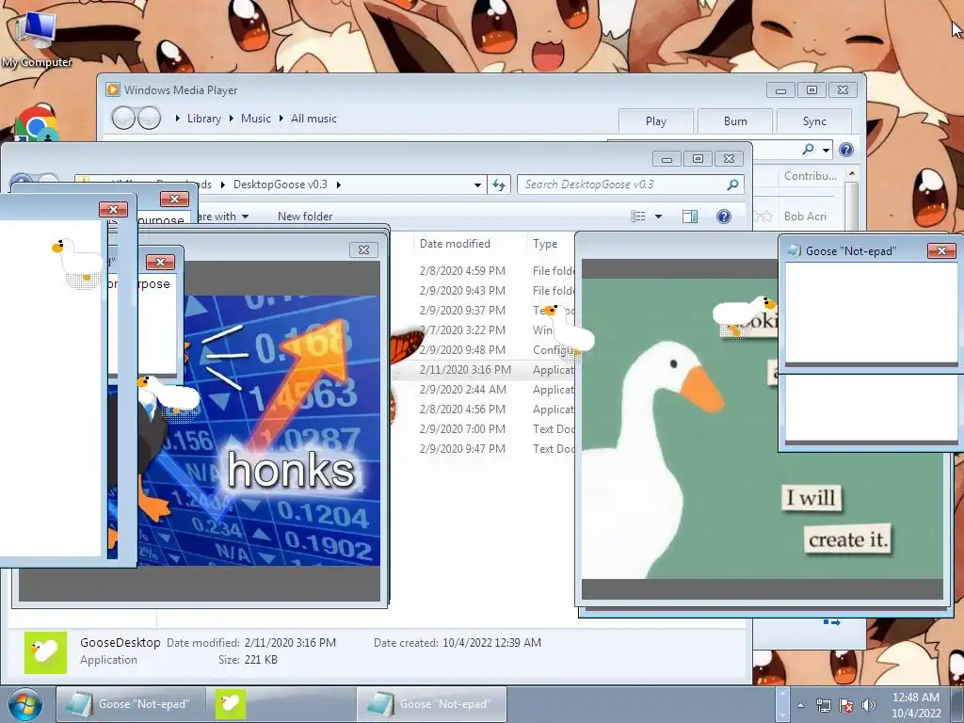The width and height of the screenshot is (964, 723).
Task: Click the Explorer search magnifier icon
Action: 732,185
